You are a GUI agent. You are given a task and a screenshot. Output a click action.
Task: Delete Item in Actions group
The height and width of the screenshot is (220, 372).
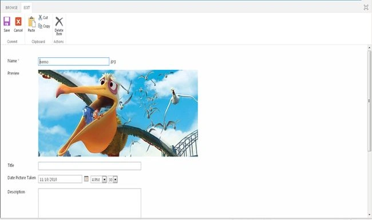point(59,26)
